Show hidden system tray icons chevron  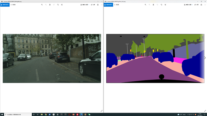coord(187,115)
